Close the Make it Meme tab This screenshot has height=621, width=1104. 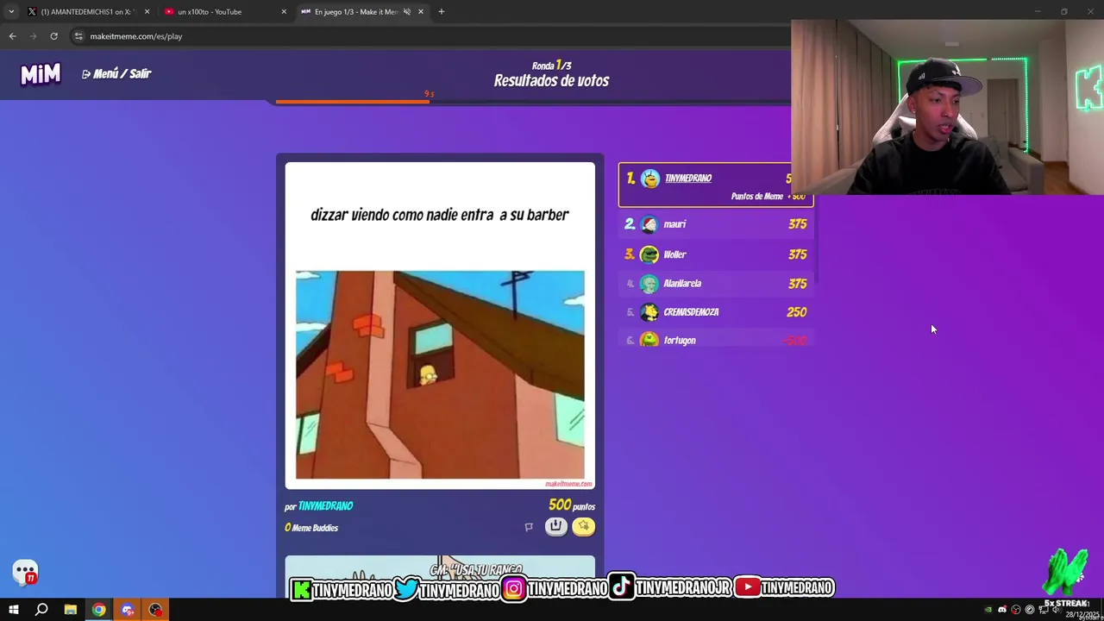(x=421, y=12)
